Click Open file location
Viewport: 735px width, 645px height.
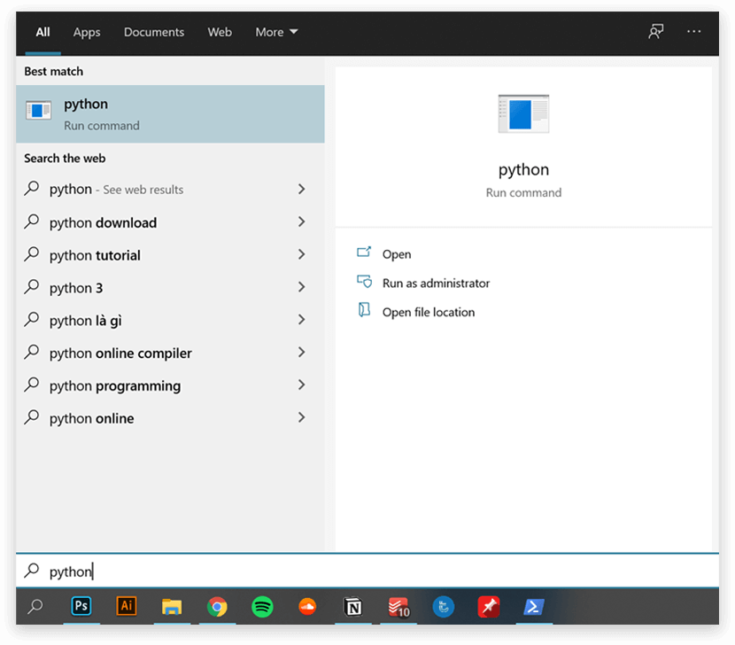[x=429, y=312]
